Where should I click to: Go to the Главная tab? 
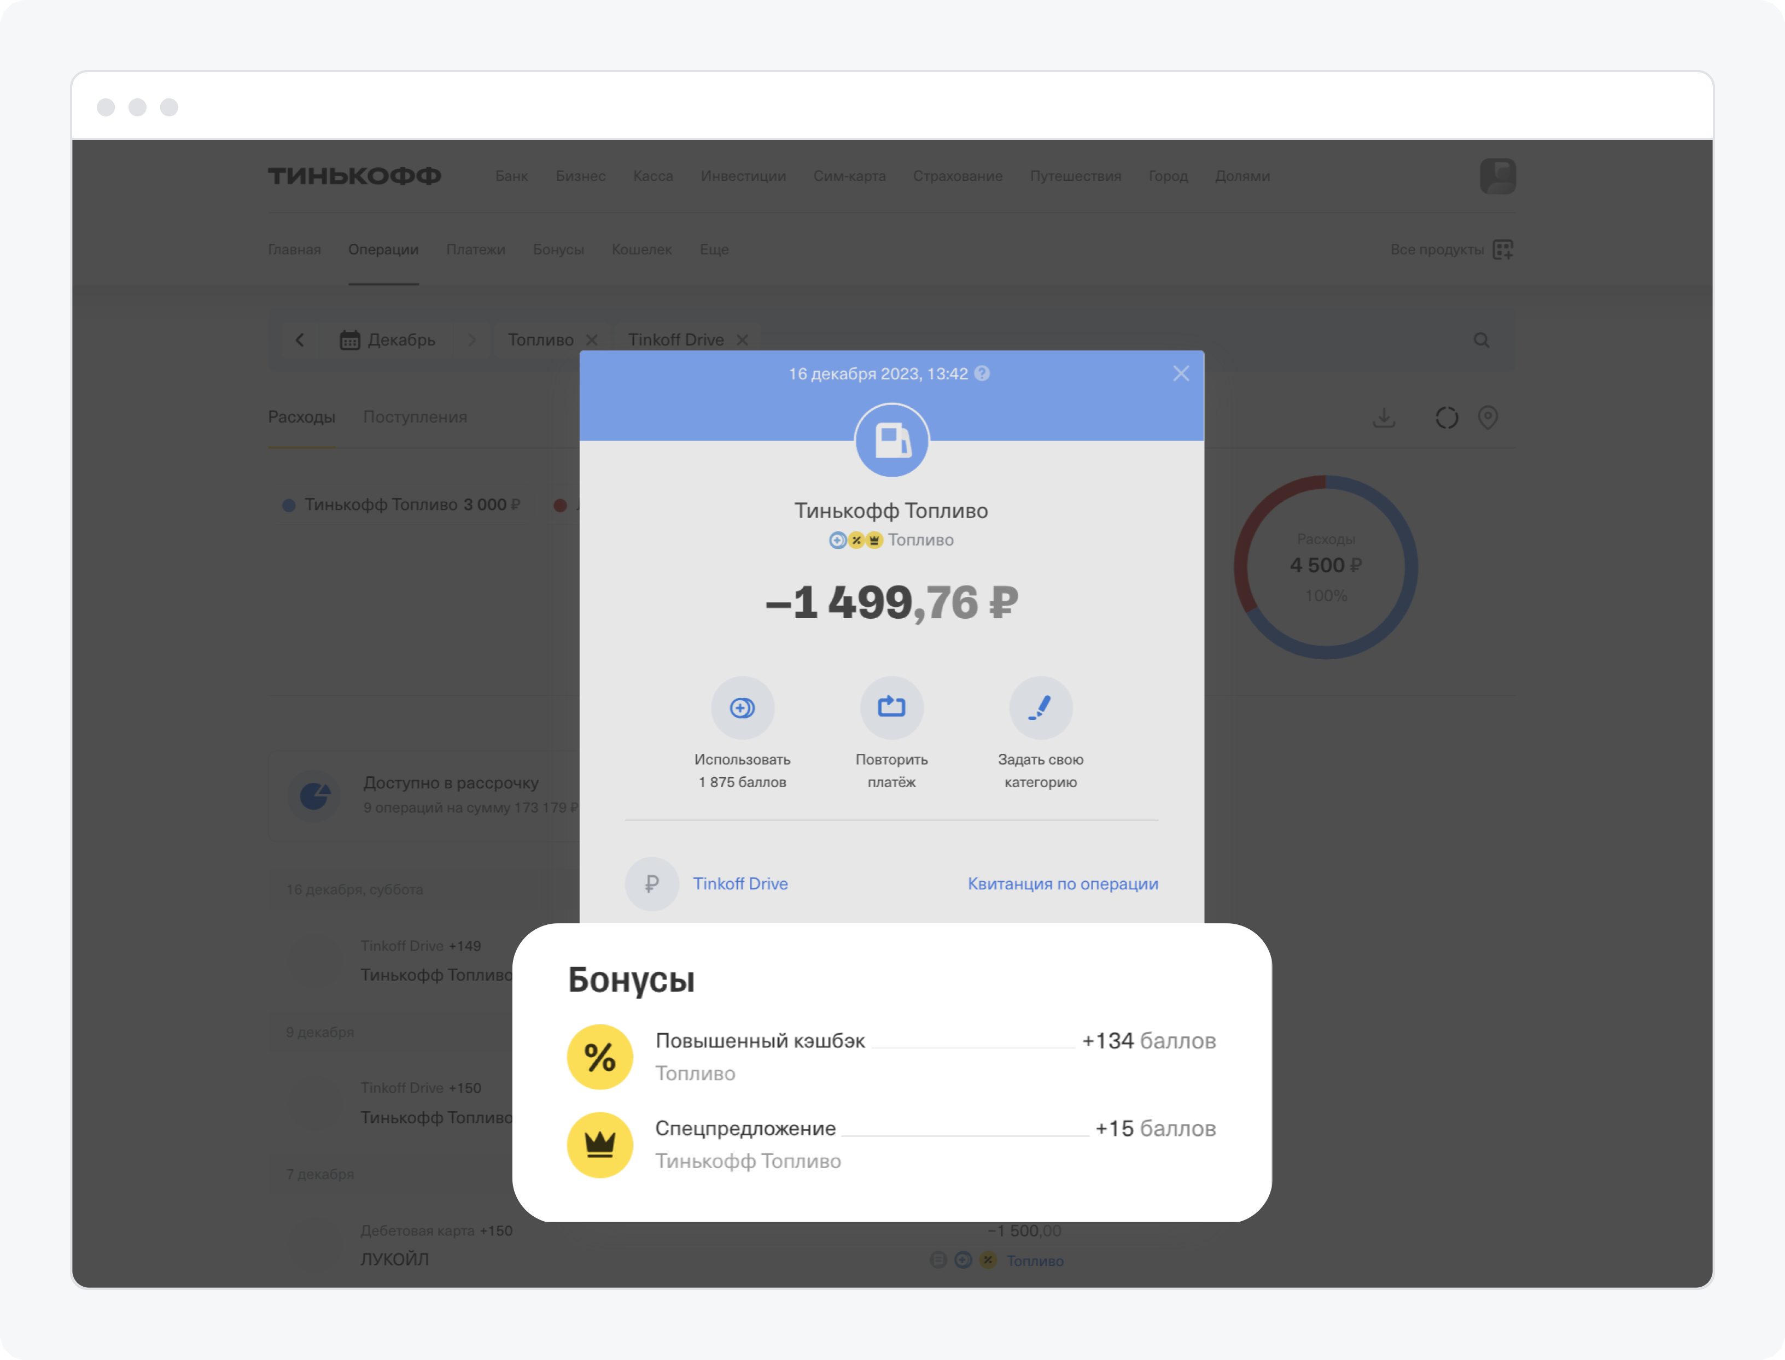coord(294,249)
